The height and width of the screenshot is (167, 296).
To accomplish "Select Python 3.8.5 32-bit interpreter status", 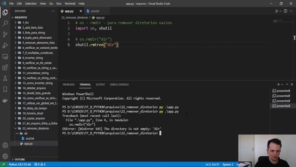I will 20,164.
